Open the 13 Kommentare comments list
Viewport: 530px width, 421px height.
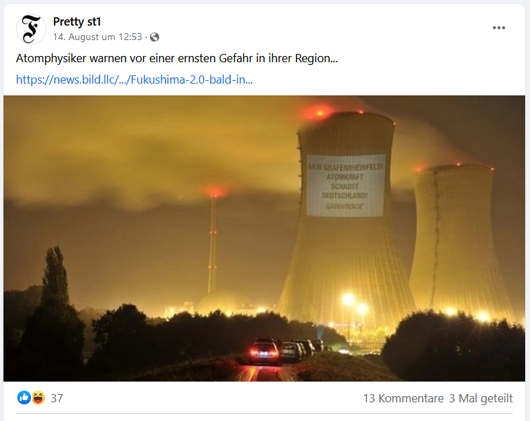tap(404, 398)
